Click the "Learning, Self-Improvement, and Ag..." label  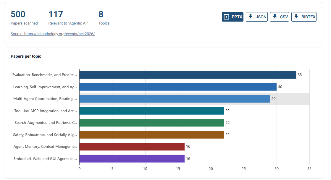pyautogui.click(x=45, y=87)
